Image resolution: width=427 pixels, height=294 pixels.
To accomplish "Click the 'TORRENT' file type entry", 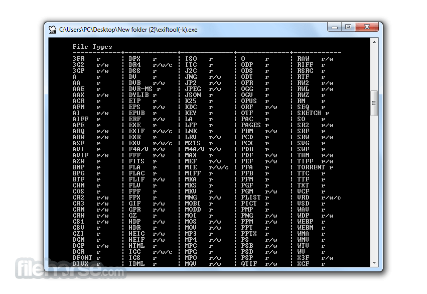I will pos(311,167).
